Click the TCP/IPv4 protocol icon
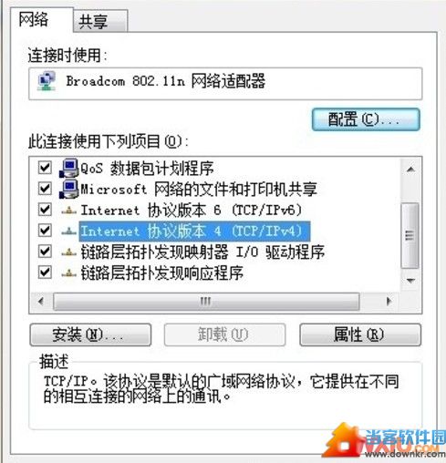The image size is (446, 463). pos(69,231)
